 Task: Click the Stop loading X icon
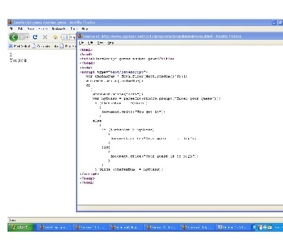pos(45,37)
